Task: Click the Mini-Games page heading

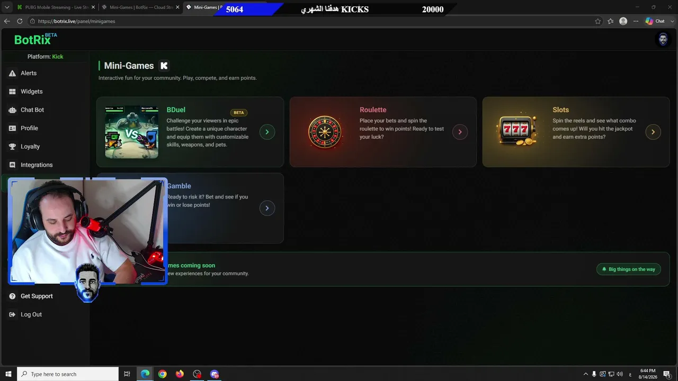Action: pyautogui.click(x=129, y=66)
